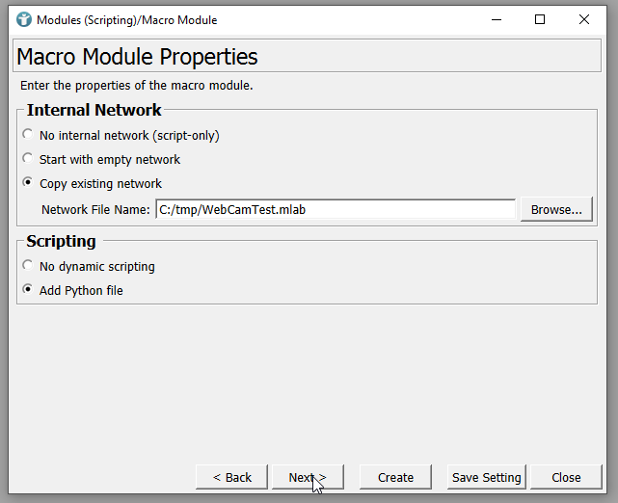Screen dimensions: 618x503
Task: Choose No dynamic scripting
Action: (28, 266)
